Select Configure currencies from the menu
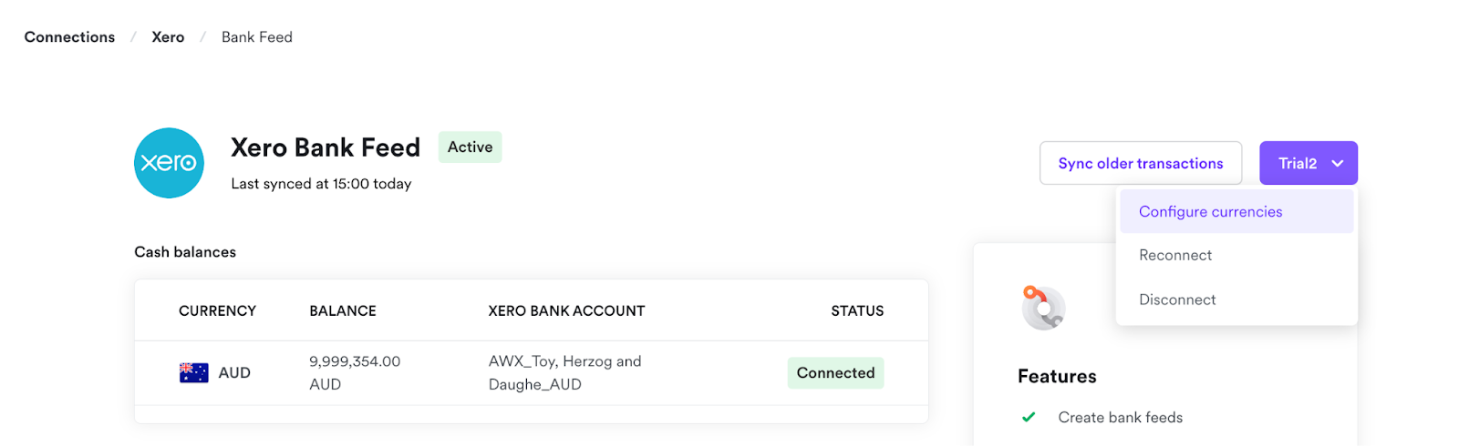This screenshot has width=1459, height=446. coord(1210,212)
